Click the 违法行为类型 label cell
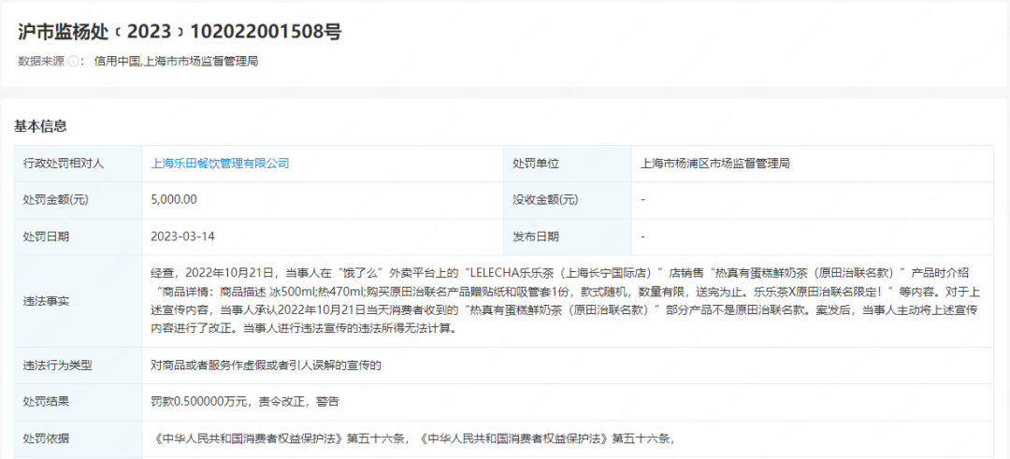This screenshot has height=459, width=1010. (57, 366)
